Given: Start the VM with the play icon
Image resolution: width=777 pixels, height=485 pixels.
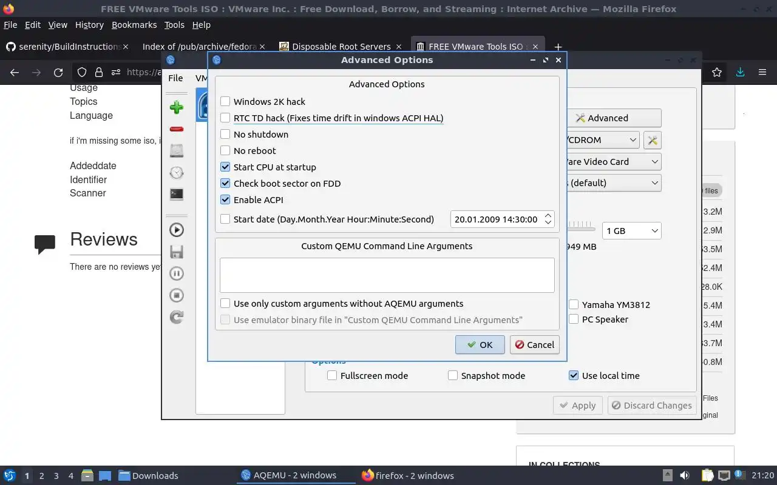Looking at the screenshot, I should [x=177, y=230].
